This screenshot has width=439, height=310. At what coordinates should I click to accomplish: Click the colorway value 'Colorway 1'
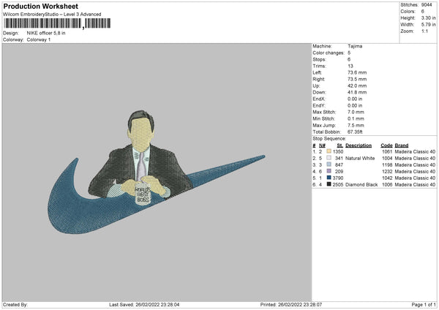(x=39, y=39)
